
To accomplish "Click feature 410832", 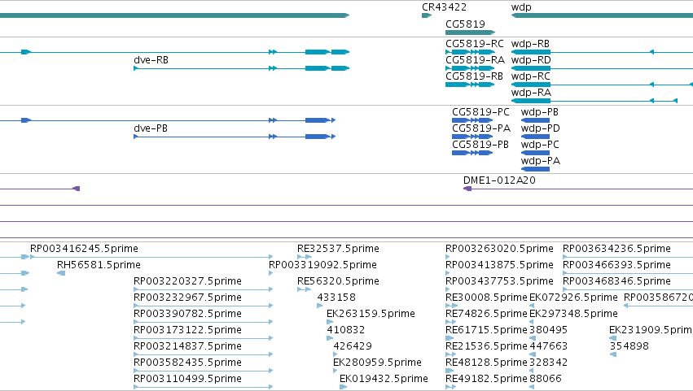I will click(345, 331).
